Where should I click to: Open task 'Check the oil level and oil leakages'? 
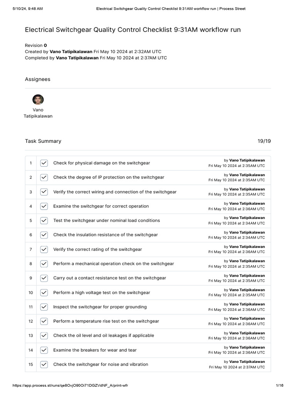pyautogui.click(x=103, y=336)
